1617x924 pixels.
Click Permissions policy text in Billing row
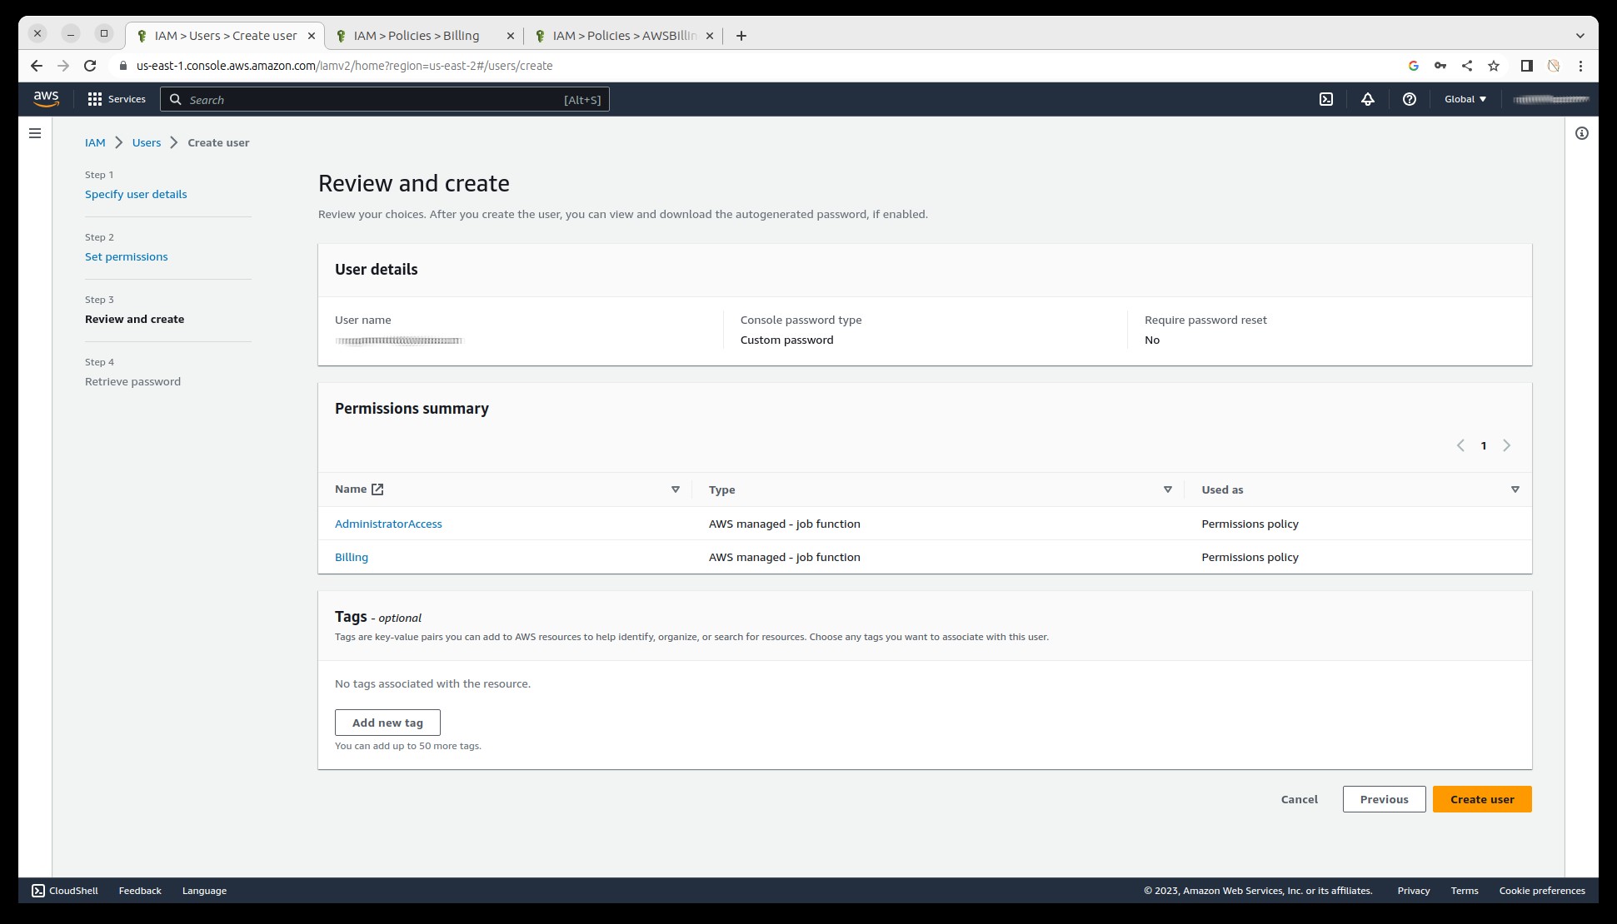pos(1250,557)
